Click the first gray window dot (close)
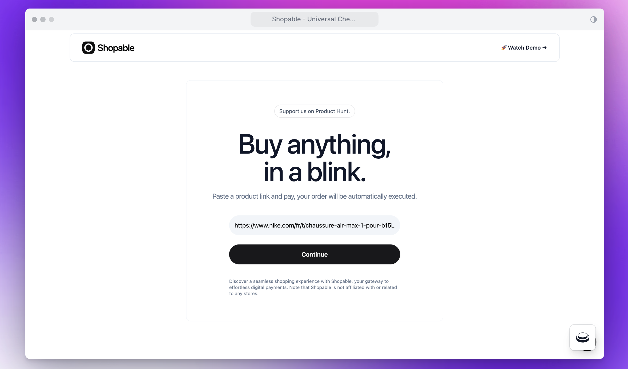 [x=34, y=19]
